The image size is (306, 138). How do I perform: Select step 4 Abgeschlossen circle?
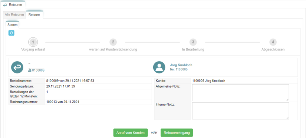273,42
